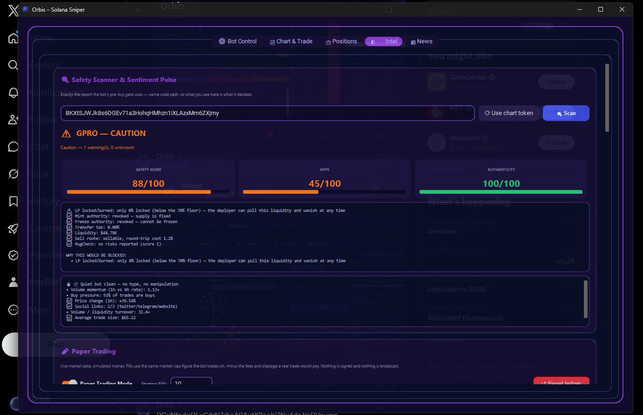Click the orange caution triangle beside GPRO

[x=66, y=134]
